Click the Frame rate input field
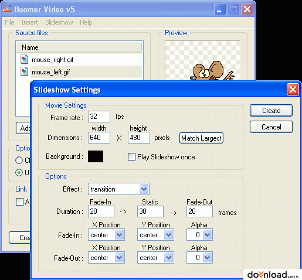The height and width of the screenshot is (280, 302). point(99,117)
